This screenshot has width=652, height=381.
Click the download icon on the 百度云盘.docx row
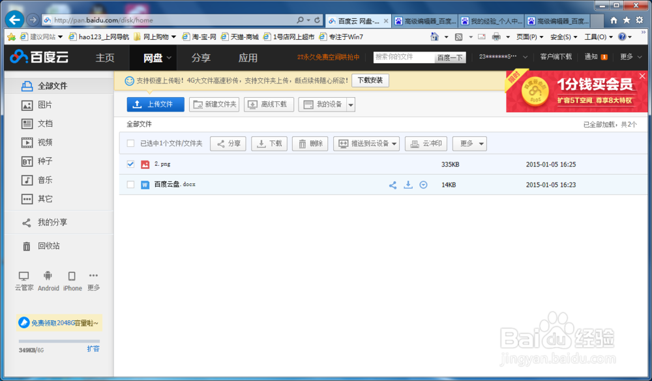coord(408,185)
